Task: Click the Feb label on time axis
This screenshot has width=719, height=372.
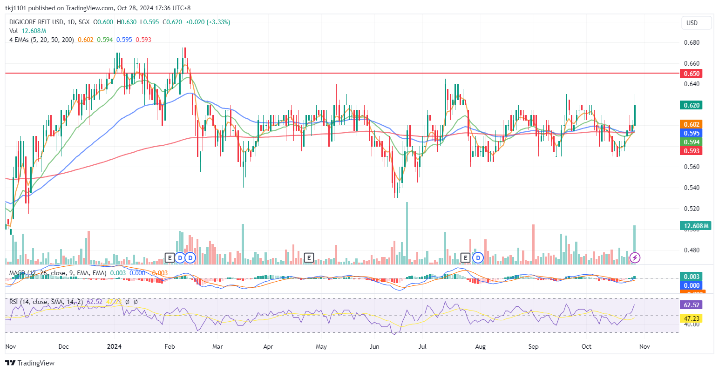Action: click(170, 346)
